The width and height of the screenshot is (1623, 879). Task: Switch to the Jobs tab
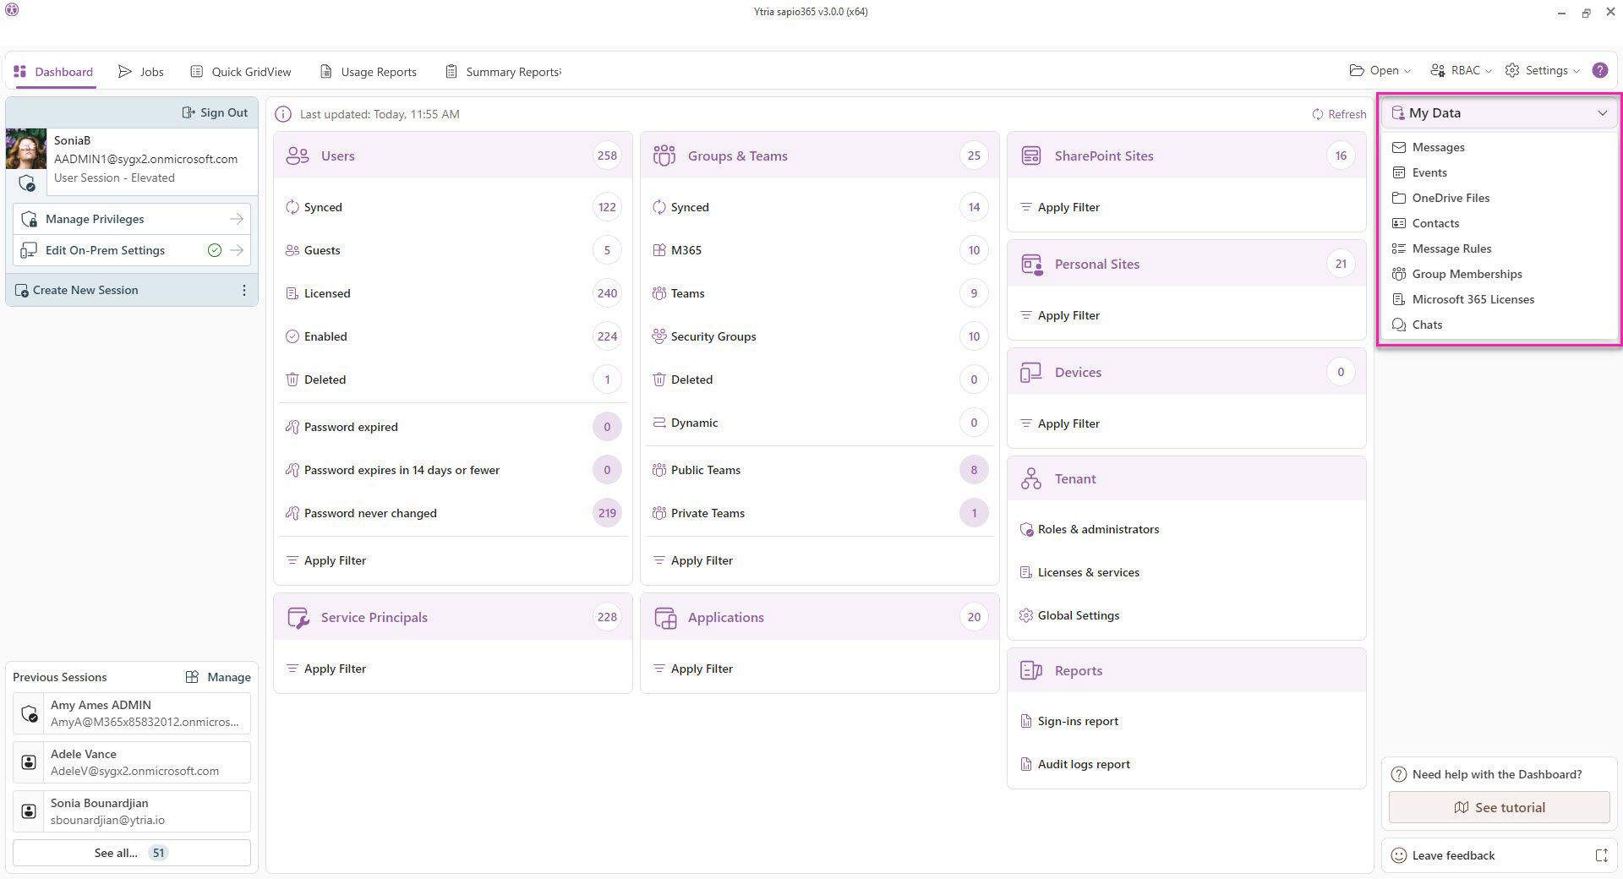point(141,72)
